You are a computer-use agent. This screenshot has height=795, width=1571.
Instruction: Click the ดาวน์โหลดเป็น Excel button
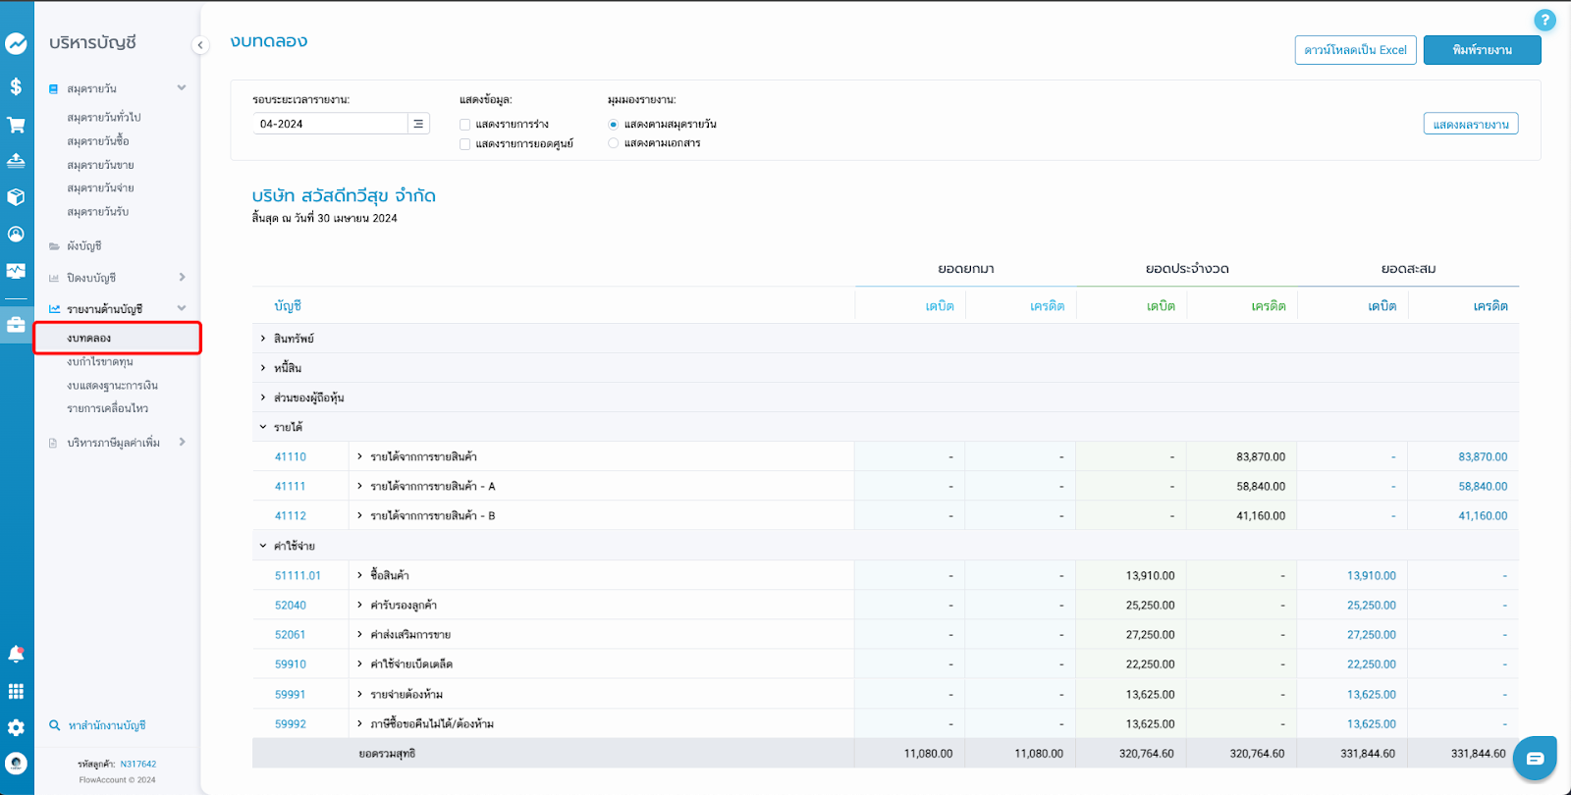pos(1355,50)
